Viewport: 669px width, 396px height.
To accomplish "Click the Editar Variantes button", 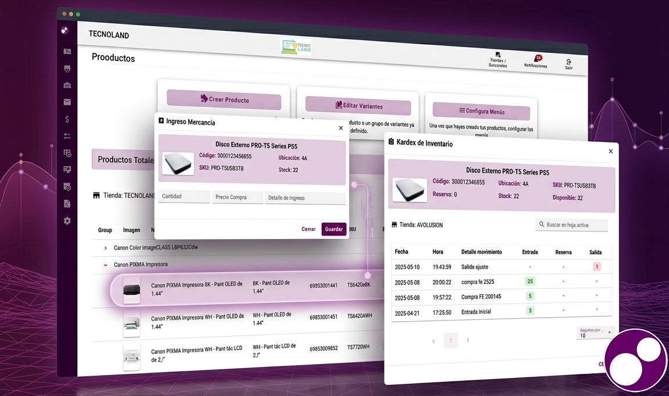I will pos(358,106).
